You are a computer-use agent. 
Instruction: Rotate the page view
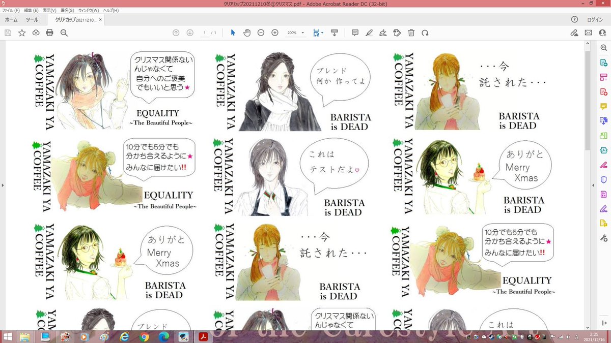click(425, 33)
